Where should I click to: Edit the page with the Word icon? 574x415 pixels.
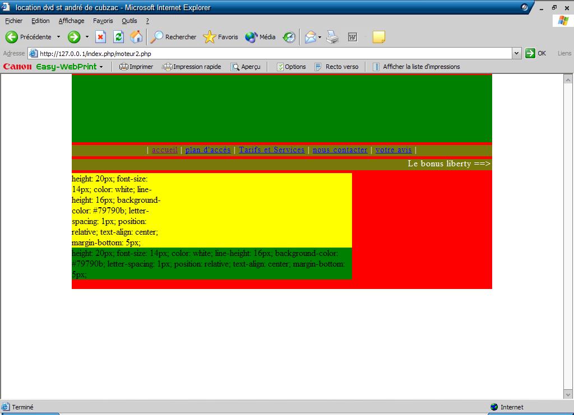pos(353,37)
